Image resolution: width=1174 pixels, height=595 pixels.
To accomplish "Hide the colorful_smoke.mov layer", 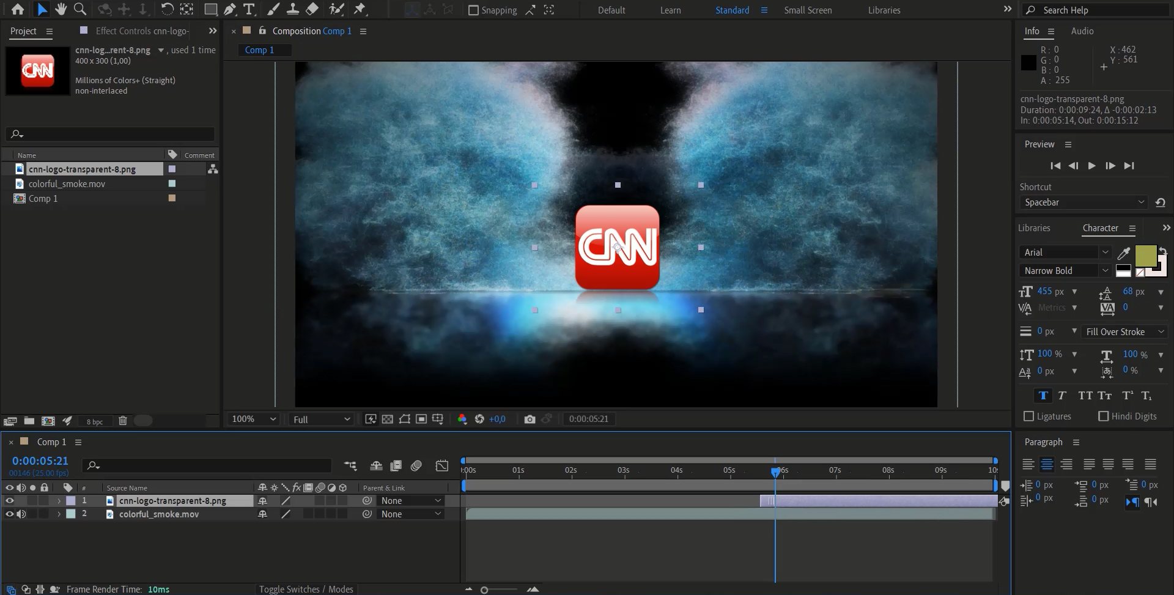I will pos(9,514).
